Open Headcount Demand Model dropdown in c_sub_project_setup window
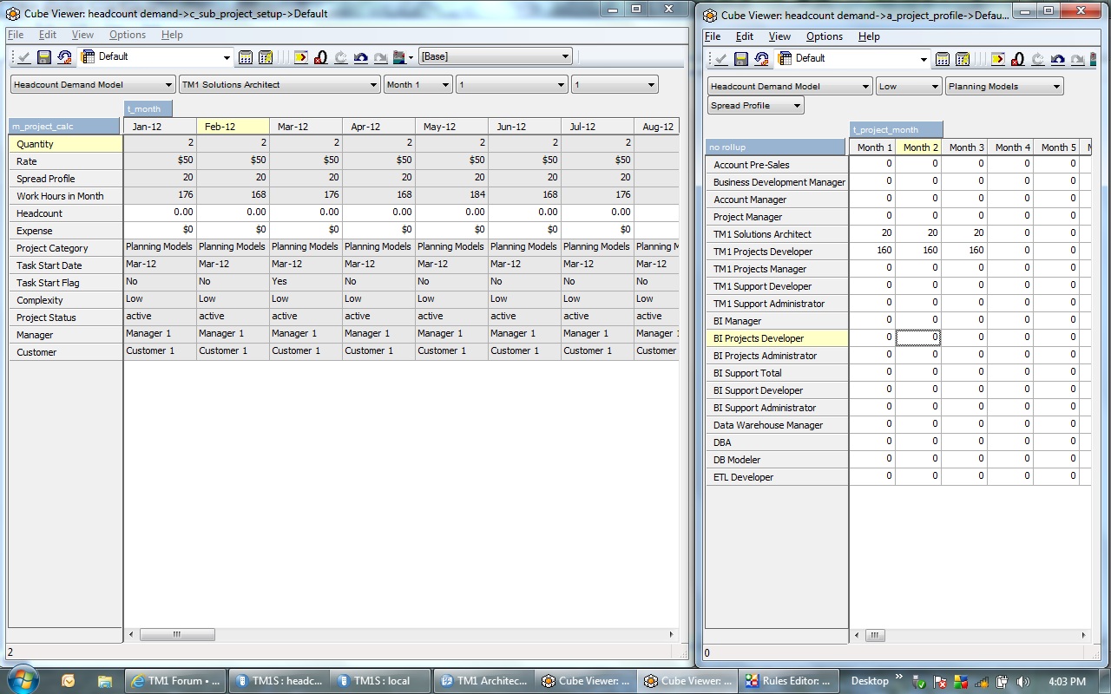This screenshot has width=1111, height=694. click(93, 84)
